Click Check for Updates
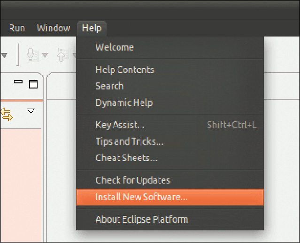The width and height of the screenshot is (300, 243). (133, 180)
